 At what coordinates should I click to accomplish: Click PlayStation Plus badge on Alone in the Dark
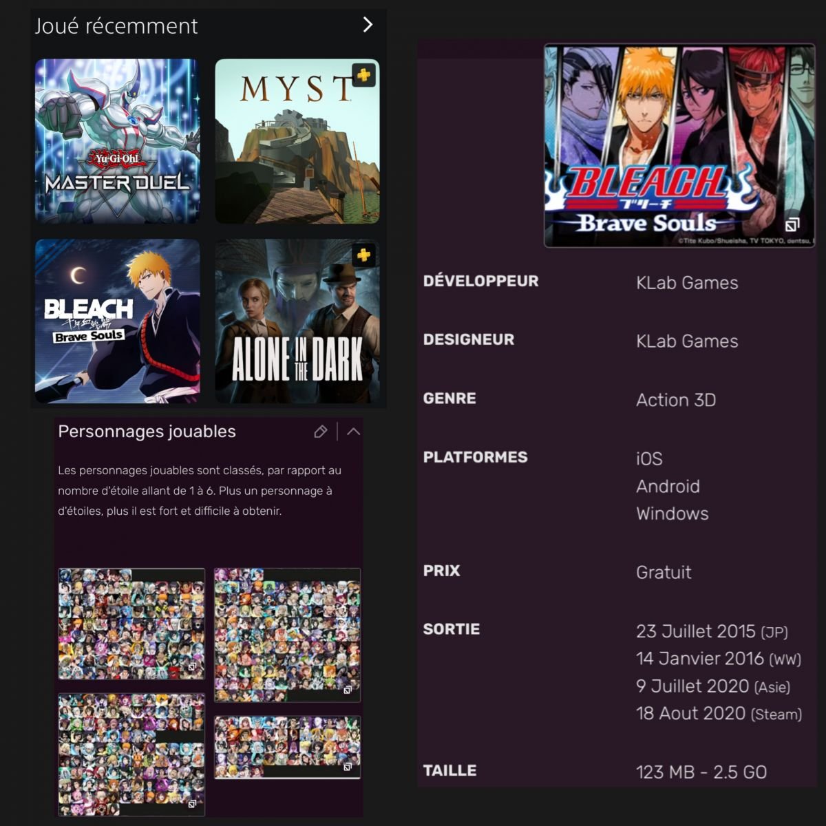[x=363, y=255]
